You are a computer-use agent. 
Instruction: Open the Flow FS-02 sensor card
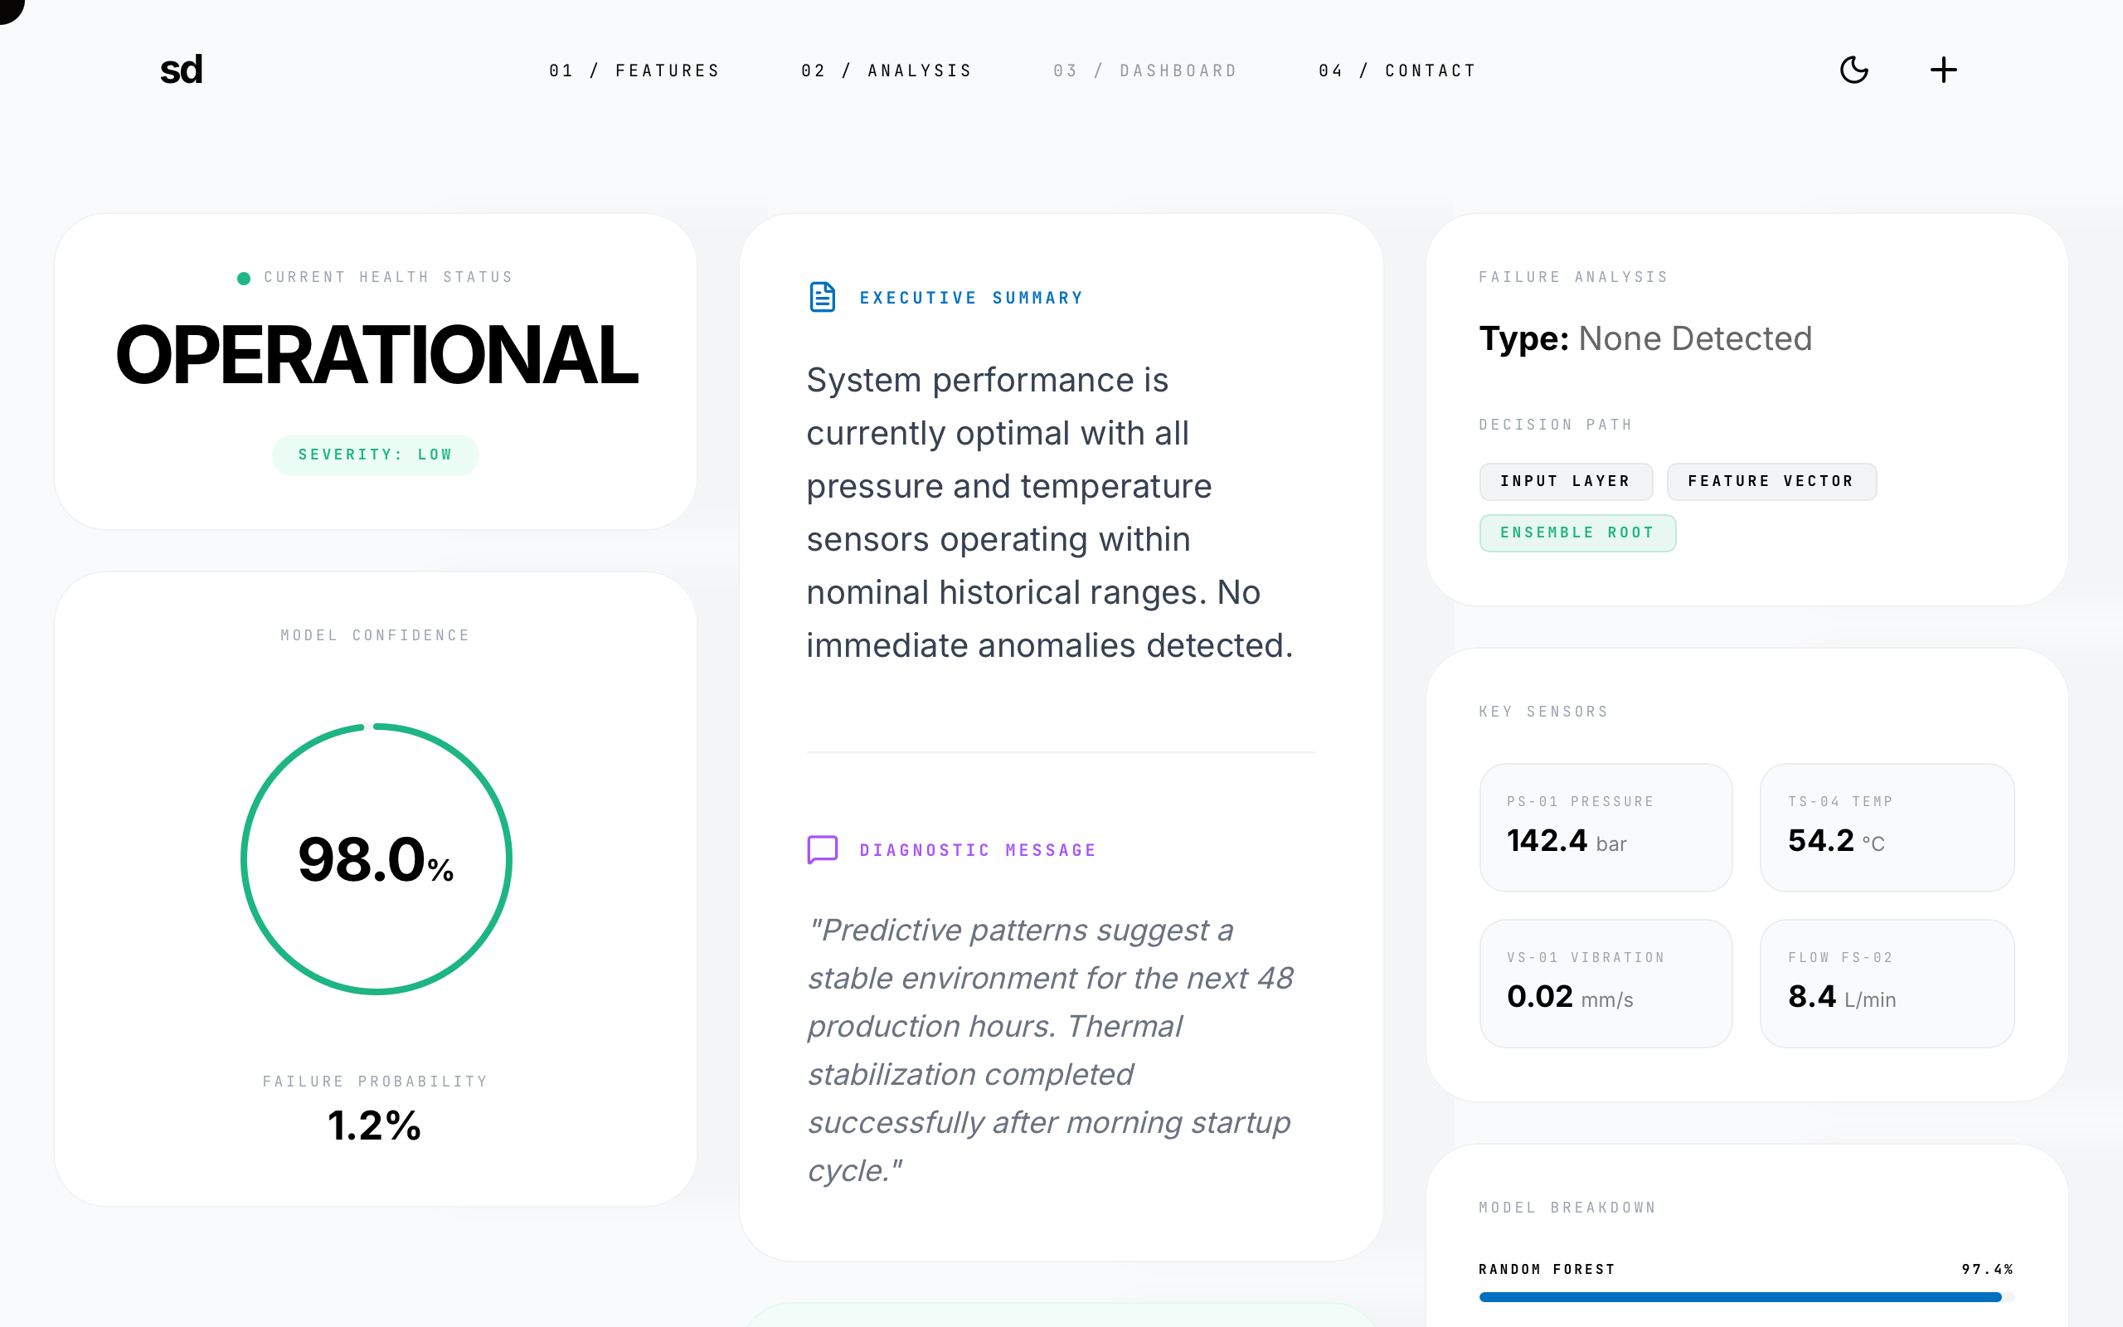(x=1887, y=983)
